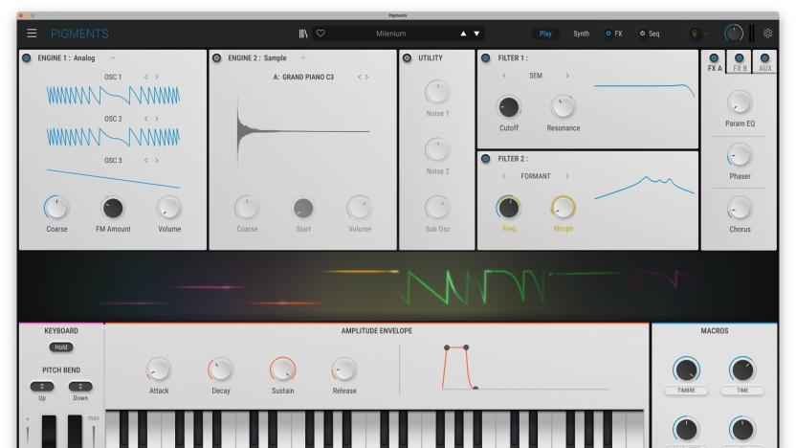Expand the Engine 1 Analog type dropdown
This screenshot has width=796, height=448.
click(111, 58)
